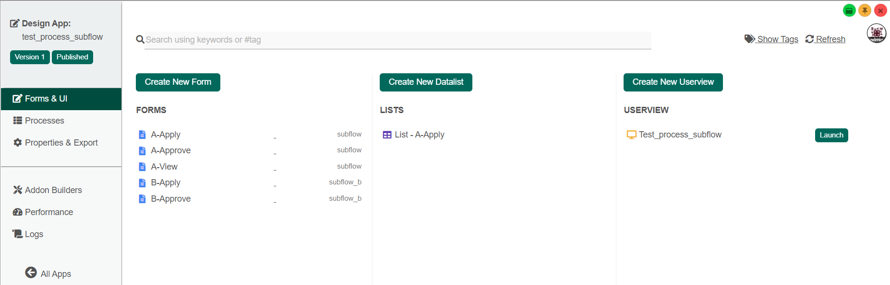This screenshot has width=890, height=285.
Task: Focus the keyword search field
Action: pyautogui.click(x=397, y=40)
